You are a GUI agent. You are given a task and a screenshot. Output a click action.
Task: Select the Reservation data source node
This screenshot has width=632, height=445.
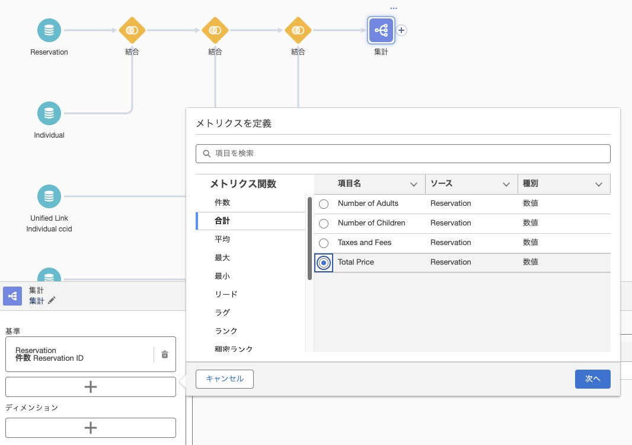click(49, 30)
